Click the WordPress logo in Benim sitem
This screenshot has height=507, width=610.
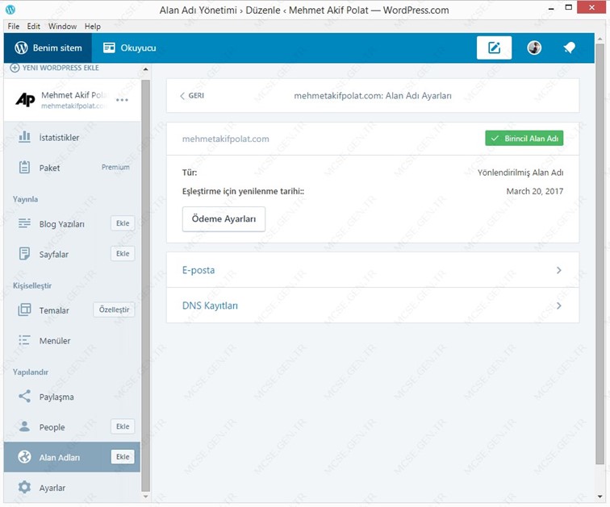point(21,48)
